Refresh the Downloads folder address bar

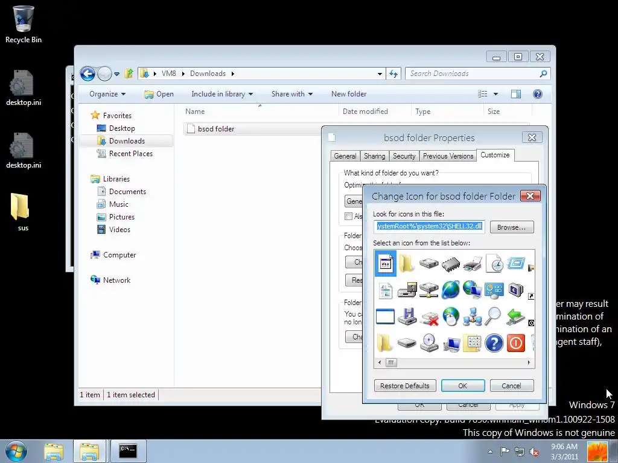393,74
